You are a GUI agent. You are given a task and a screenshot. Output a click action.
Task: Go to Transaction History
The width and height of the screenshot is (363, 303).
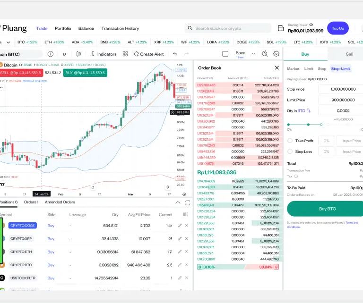pyautogui.click(x=120, y=28)
